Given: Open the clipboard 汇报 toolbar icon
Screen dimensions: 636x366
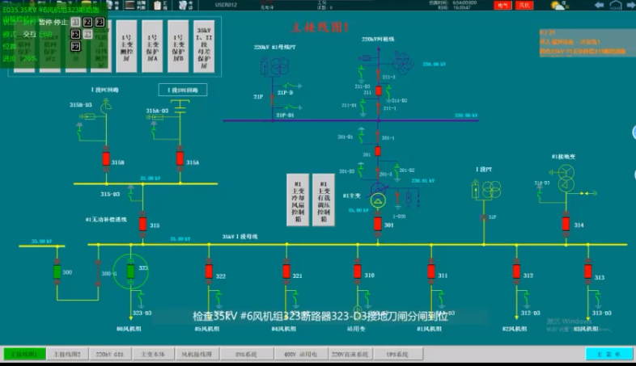Looking at the screenshot, I should pos(161,5).
